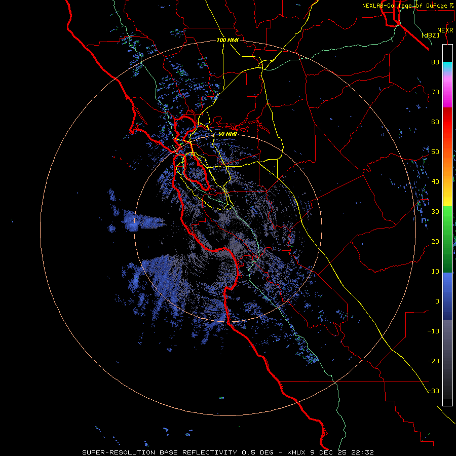Click the 100 NMI range ring label
The image size is (456, 456).
227,40
